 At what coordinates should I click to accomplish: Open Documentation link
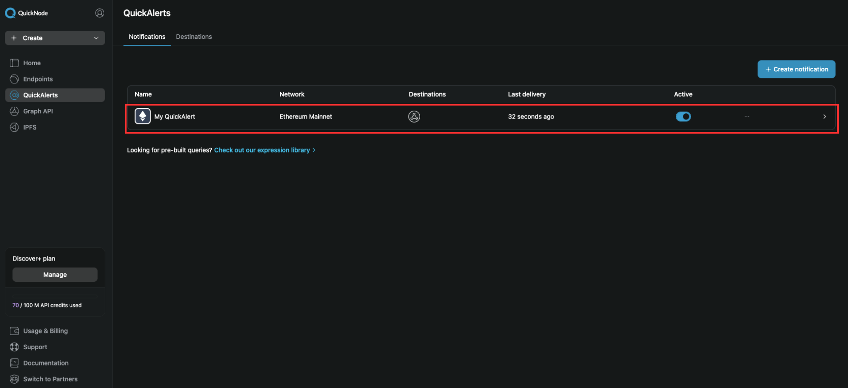pyautogui.click(x=46, y=363)
